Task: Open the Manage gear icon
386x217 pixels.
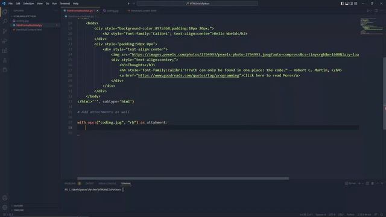Action: (5, 207)
